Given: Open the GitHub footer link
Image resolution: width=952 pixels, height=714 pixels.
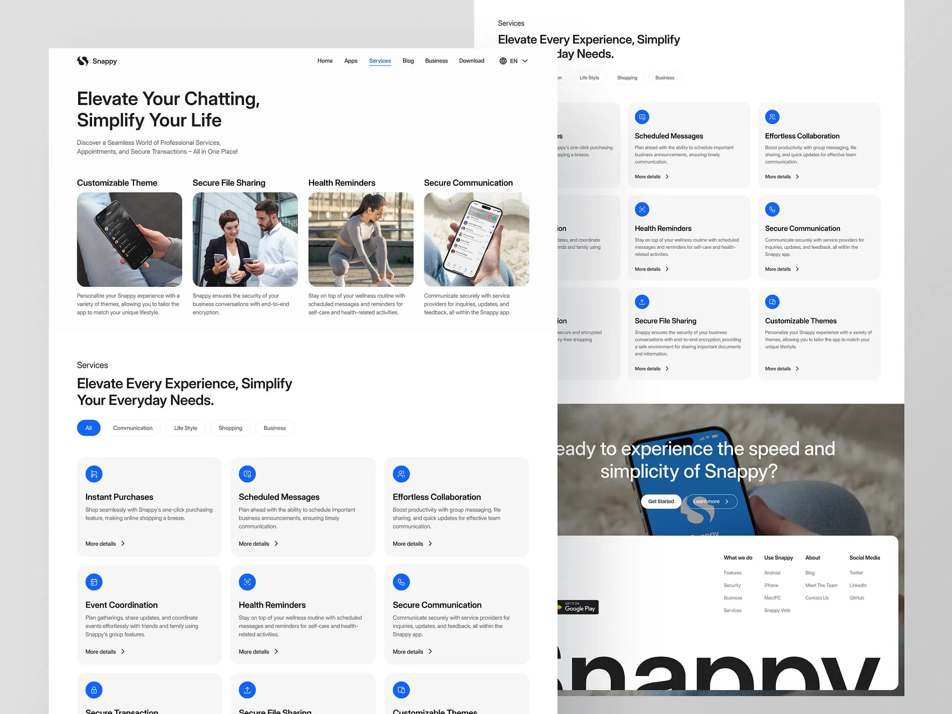Looking at the screenshot, I should pyautogui.click(x=857, y=598).
